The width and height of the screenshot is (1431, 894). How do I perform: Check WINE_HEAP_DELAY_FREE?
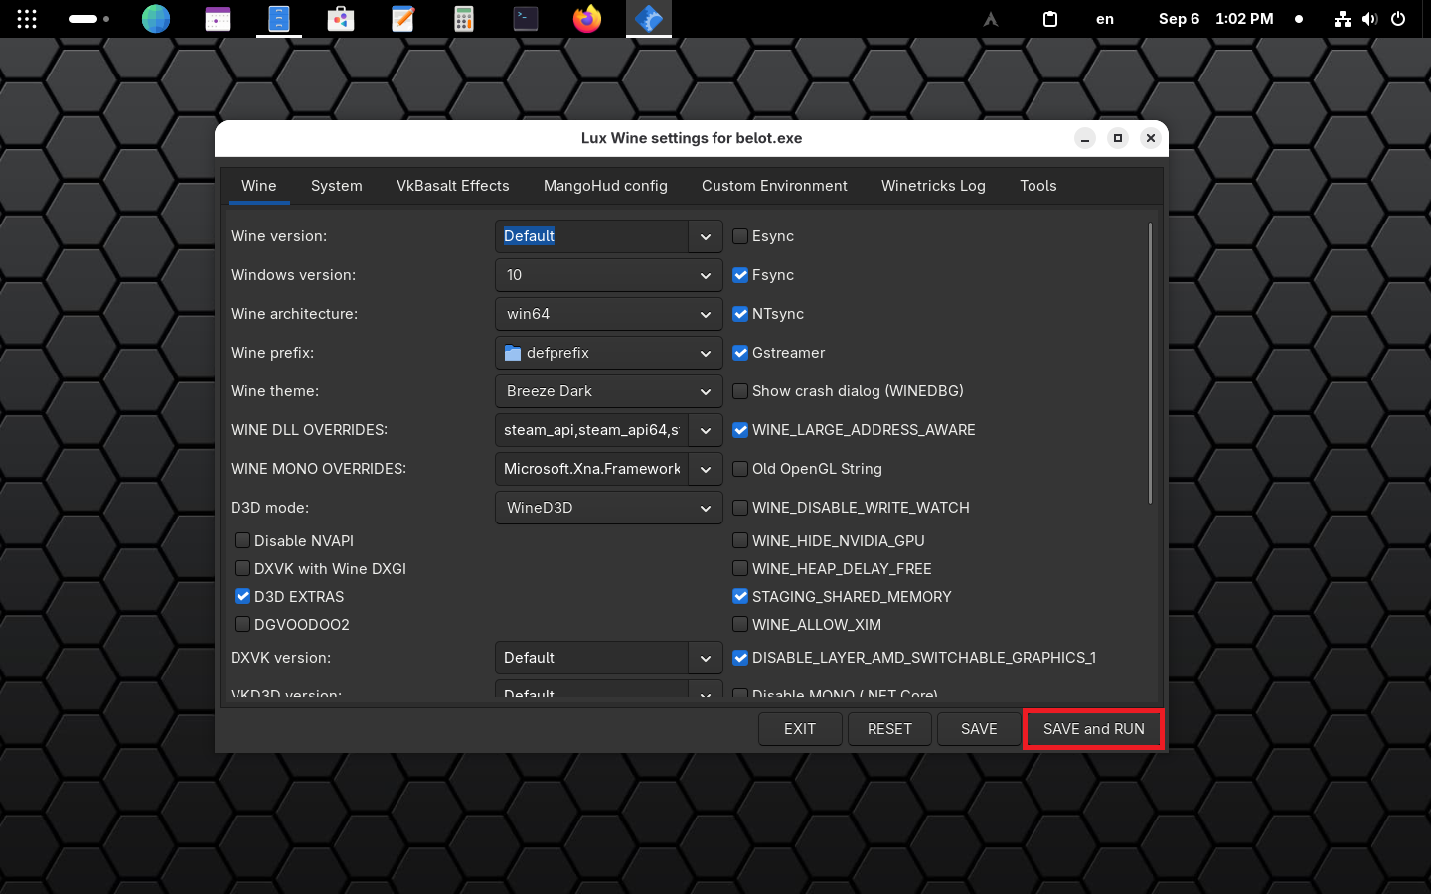[740, 569]
